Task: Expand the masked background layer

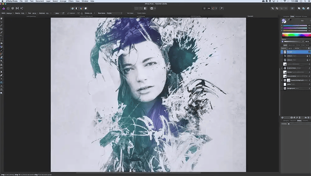Action: coord(282,80)
